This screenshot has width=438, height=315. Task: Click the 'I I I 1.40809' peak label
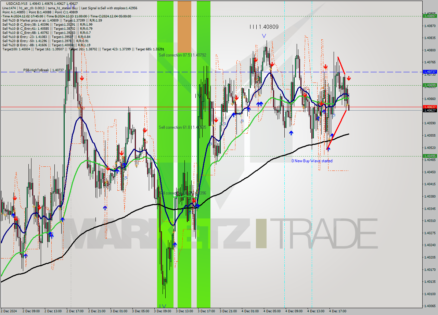264,26
